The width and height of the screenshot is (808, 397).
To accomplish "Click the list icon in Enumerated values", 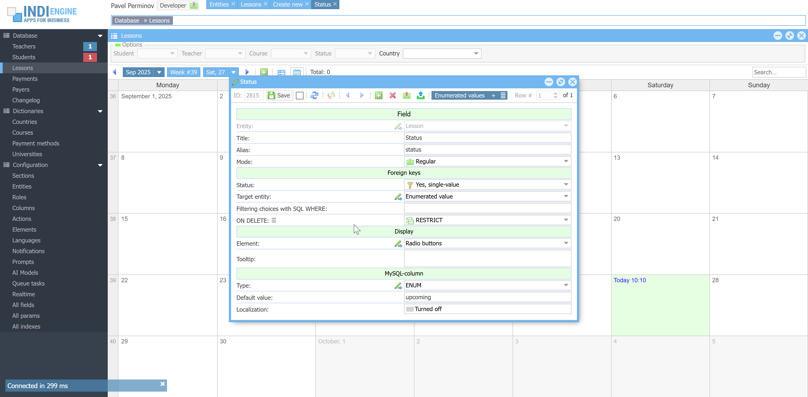I will click(x=503, y=95).
